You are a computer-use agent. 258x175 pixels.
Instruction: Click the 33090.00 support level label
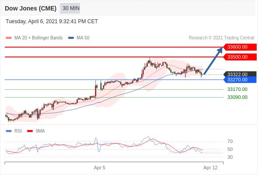tap(237, 97)
